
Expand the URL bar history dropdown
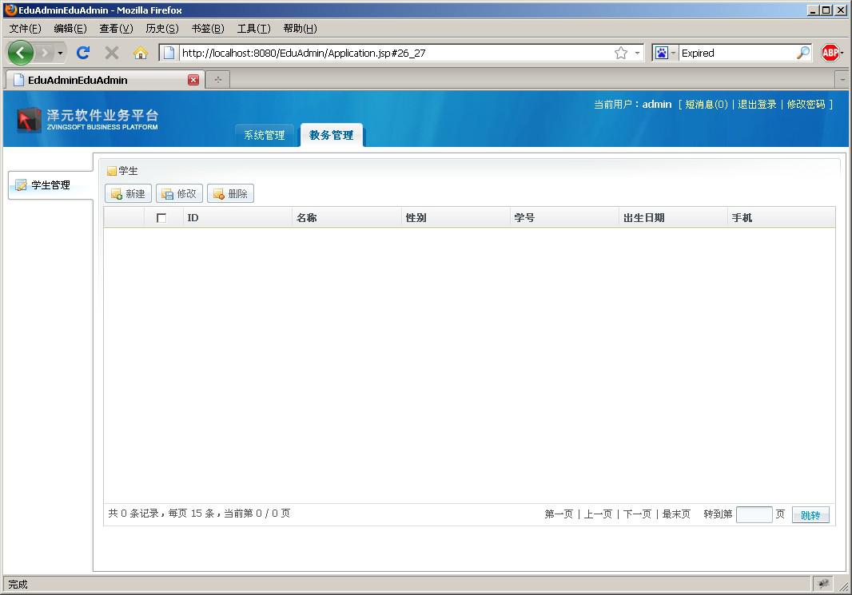click(637, 53)
